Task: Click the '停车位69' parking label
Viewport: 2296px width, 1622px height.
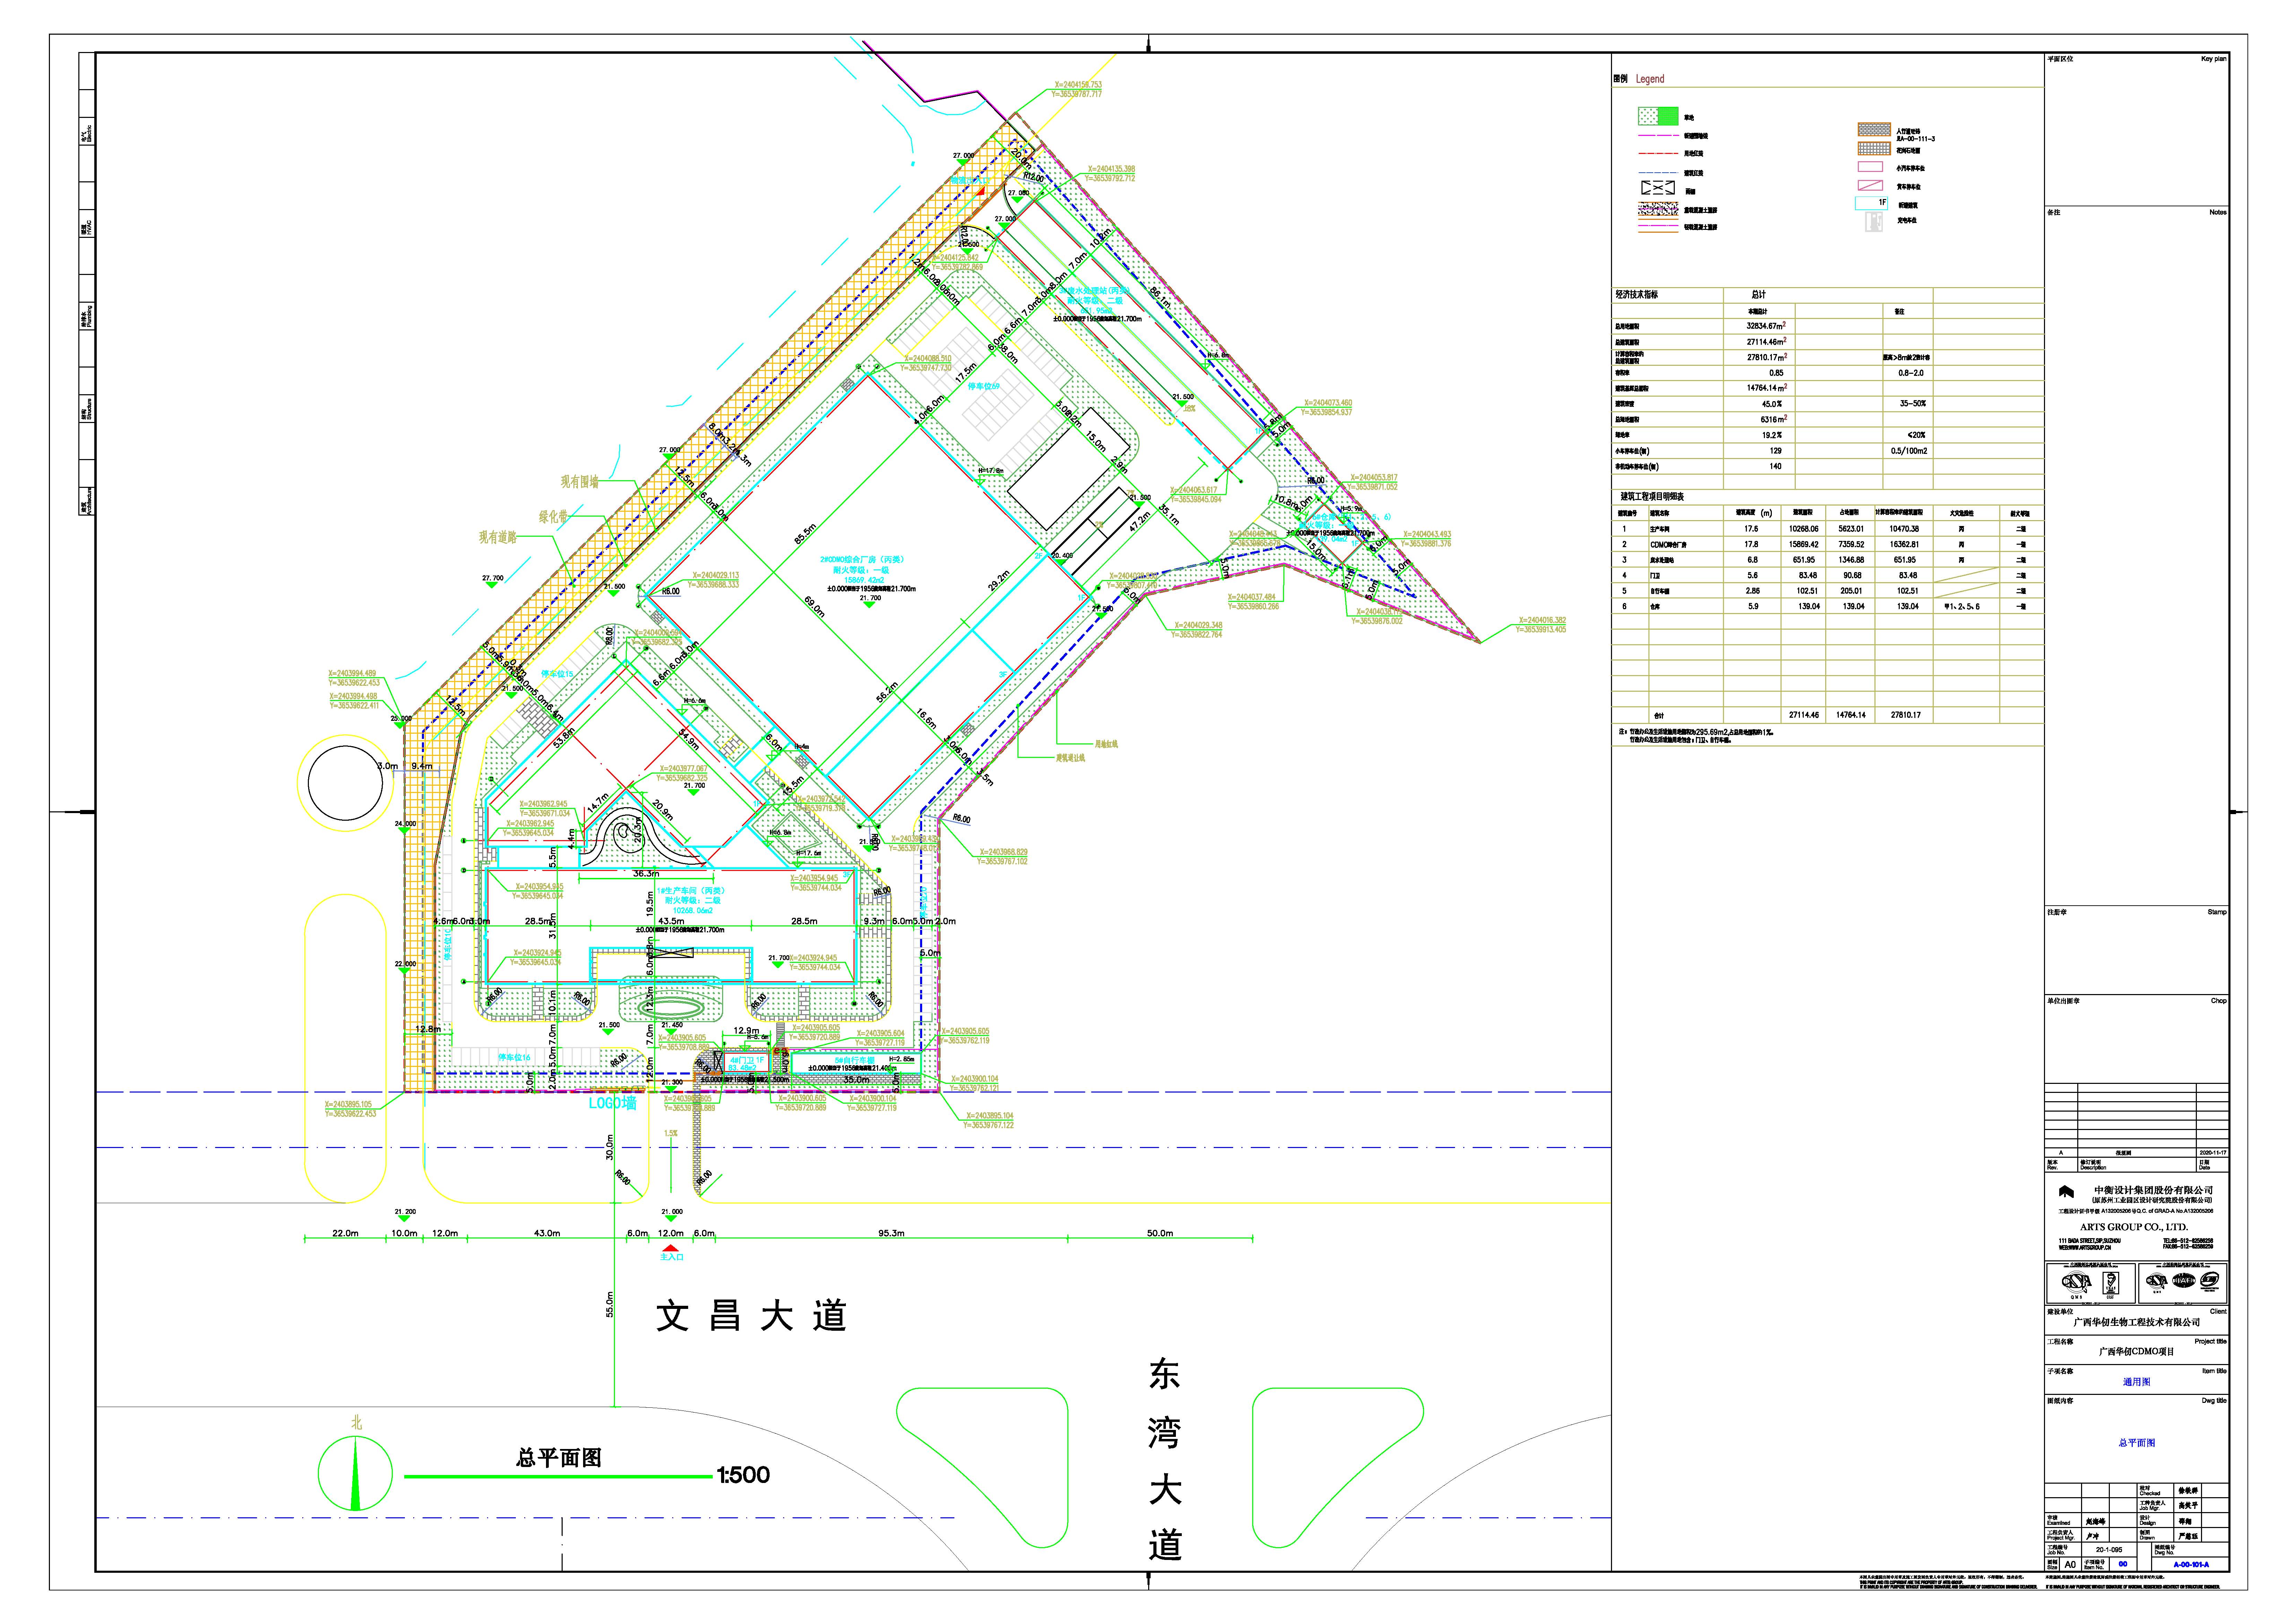Action: [x=983, y=386]
